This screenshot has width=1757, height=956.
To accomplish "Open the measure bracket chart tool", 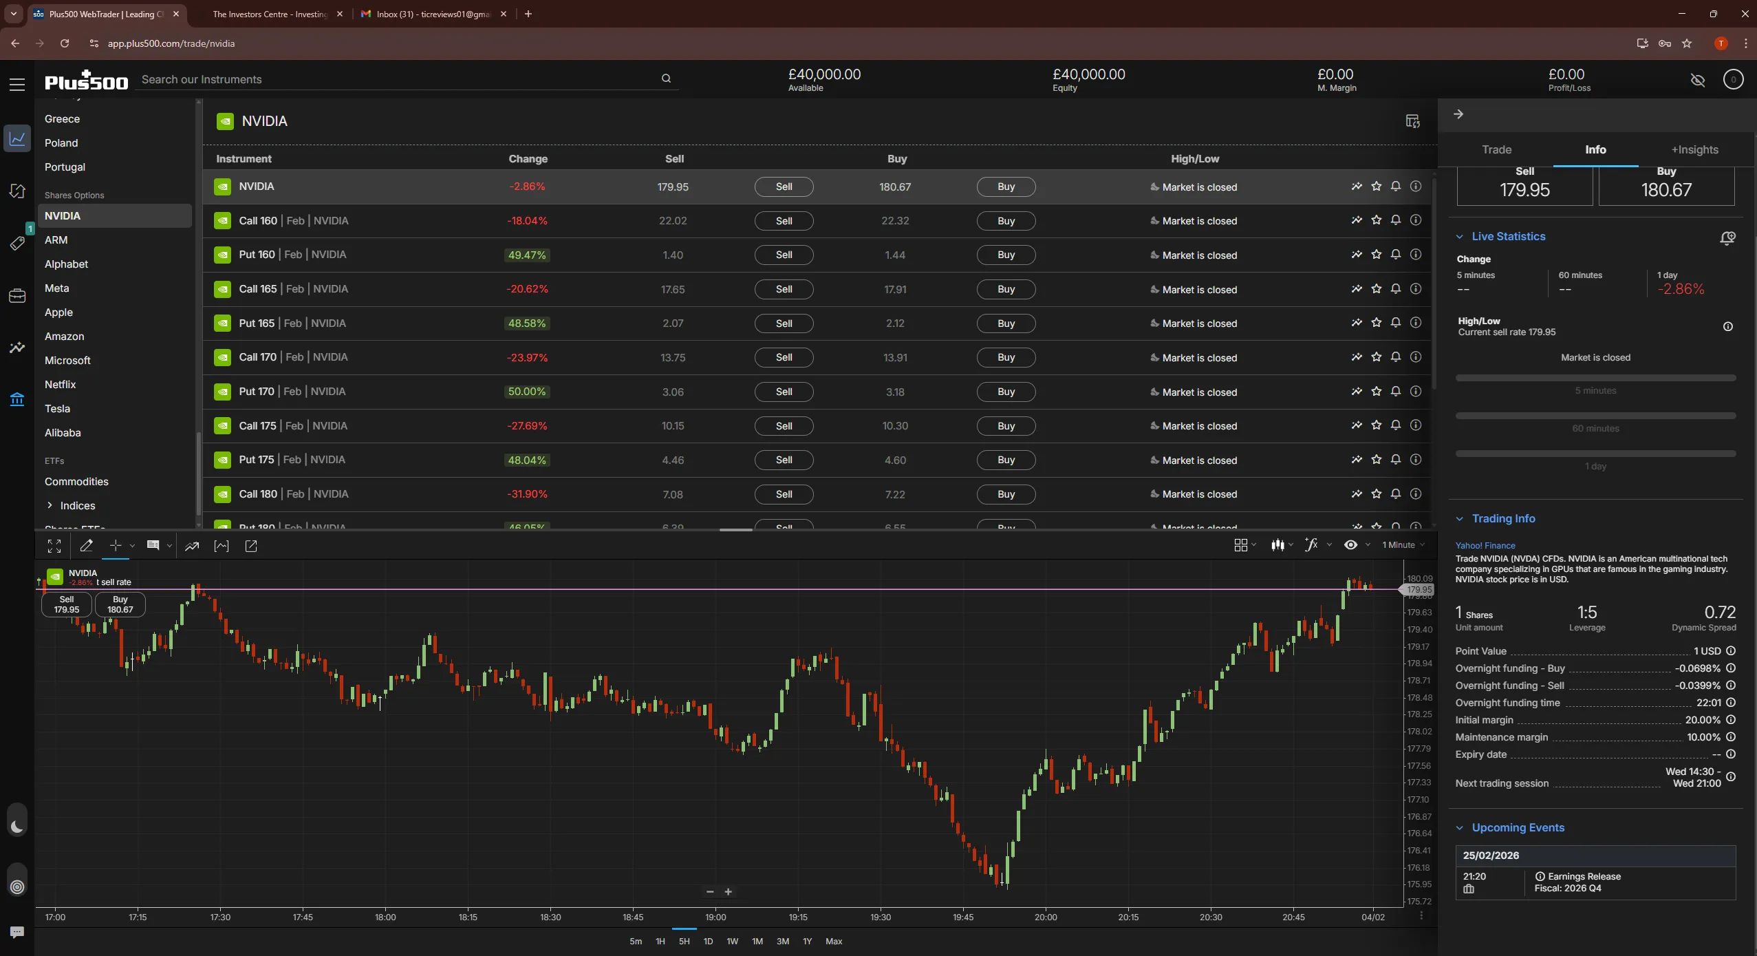I will click(x=222, y=546).
